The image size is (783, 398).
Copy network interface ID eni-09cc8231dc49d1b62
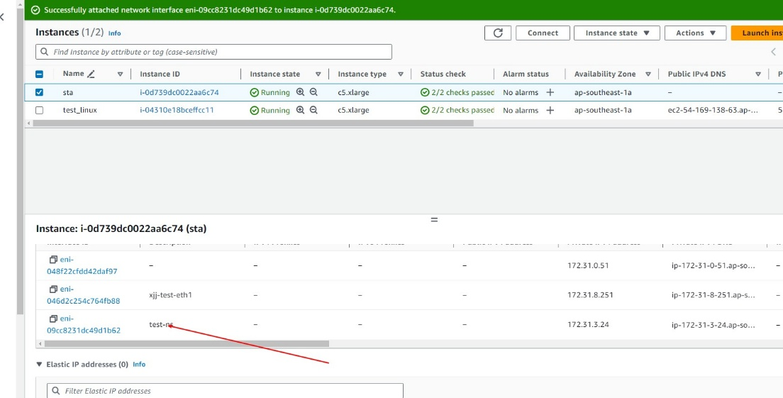tap(53, 319)
